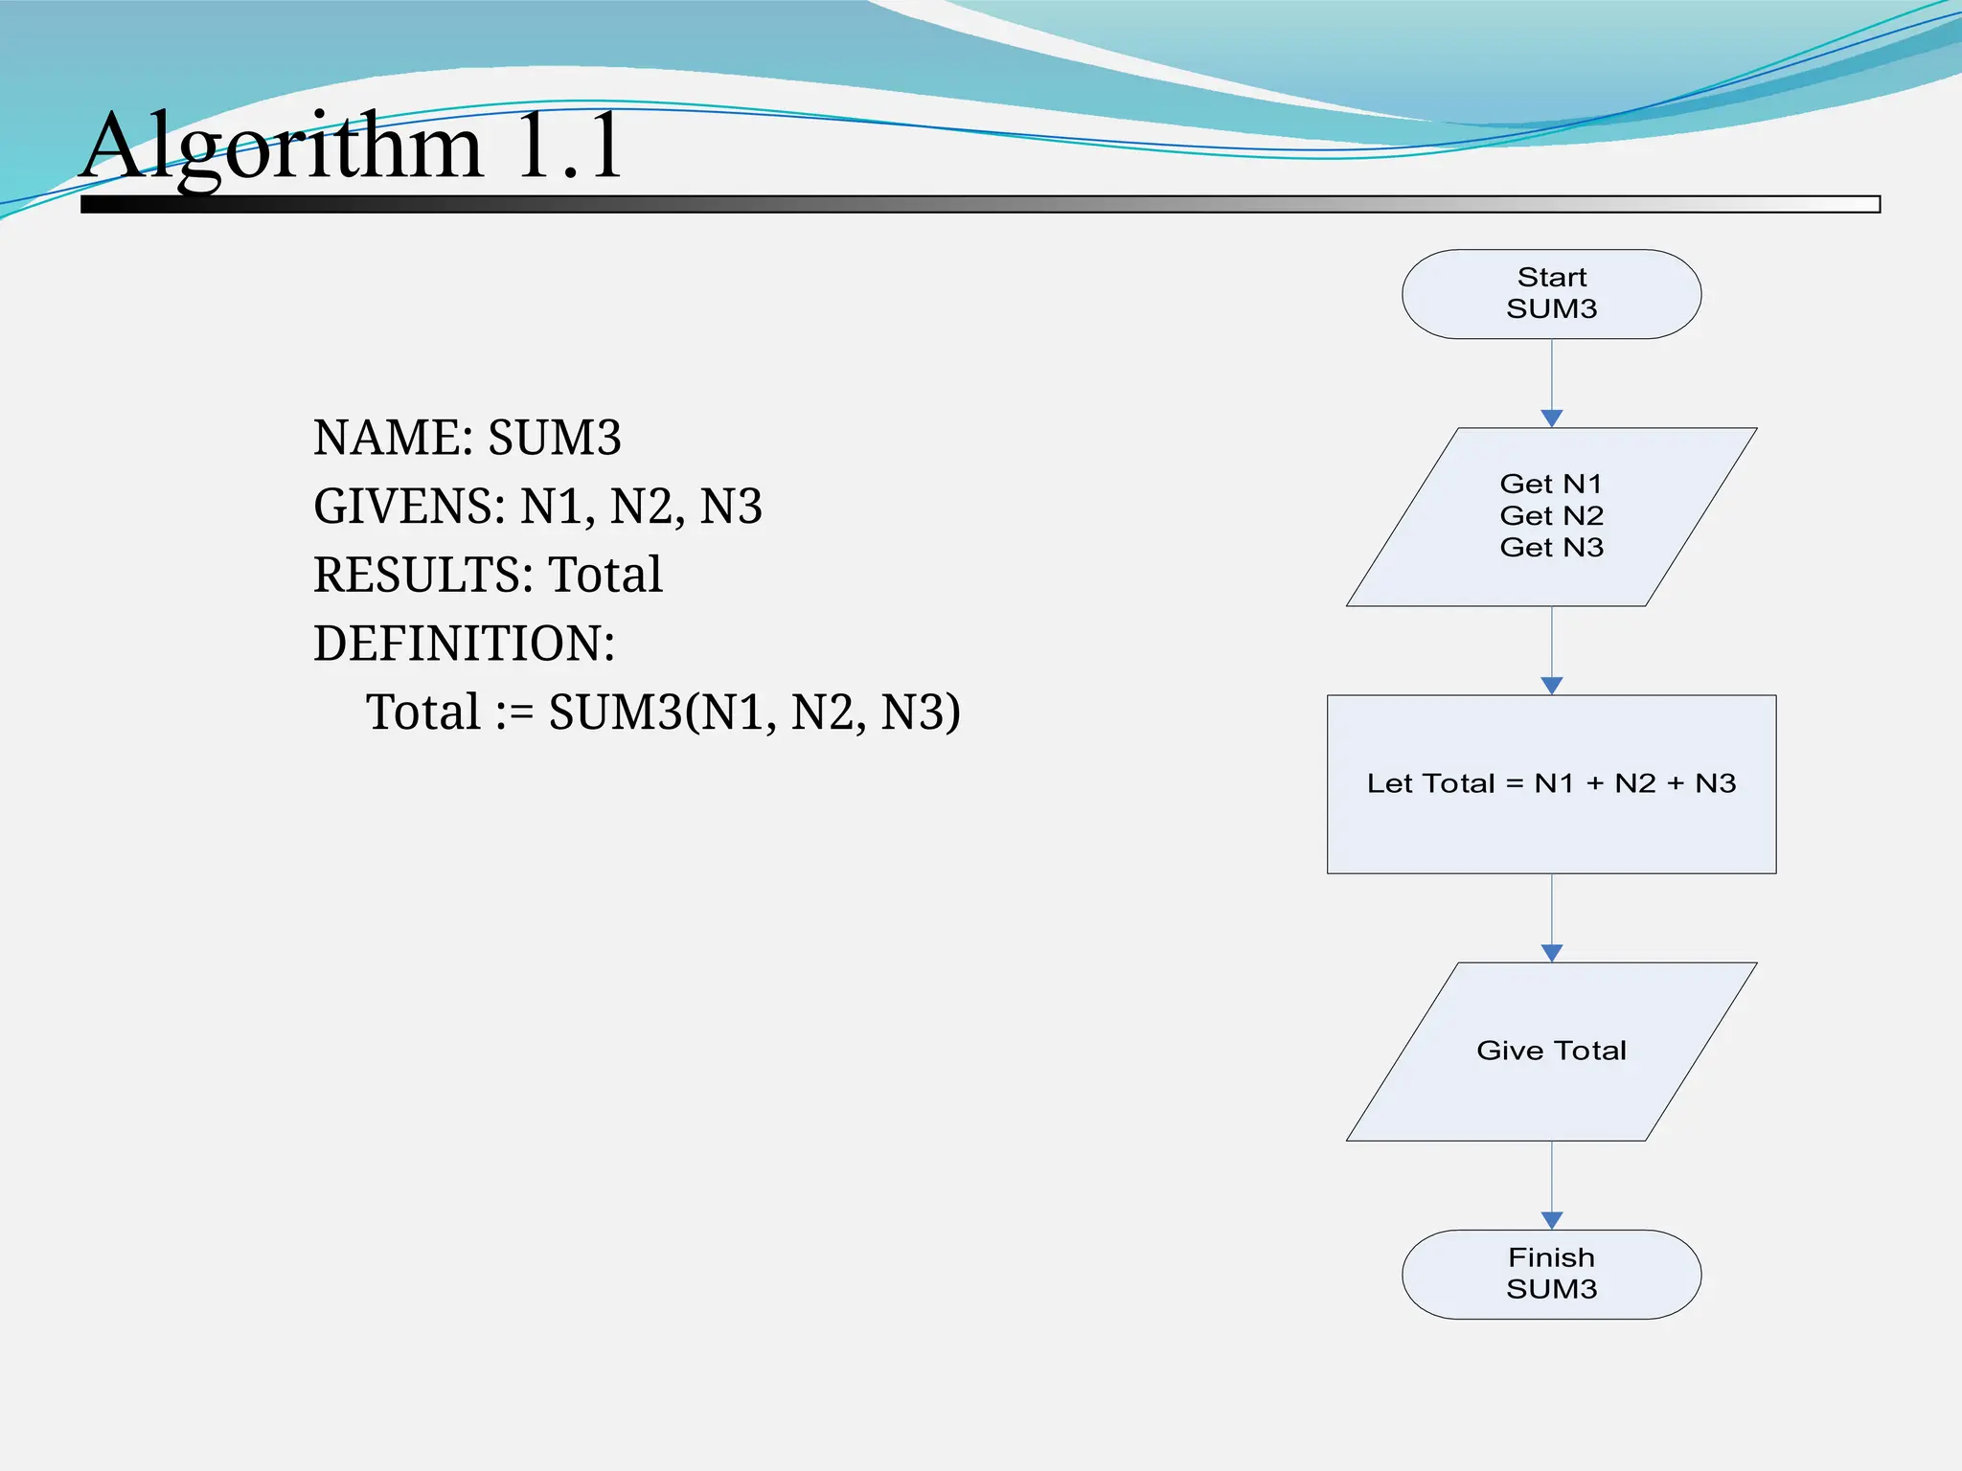Click the 'Get N2' text in flowchart
This screenshot has width=1962, height=1471.
tap(1551, 515)
